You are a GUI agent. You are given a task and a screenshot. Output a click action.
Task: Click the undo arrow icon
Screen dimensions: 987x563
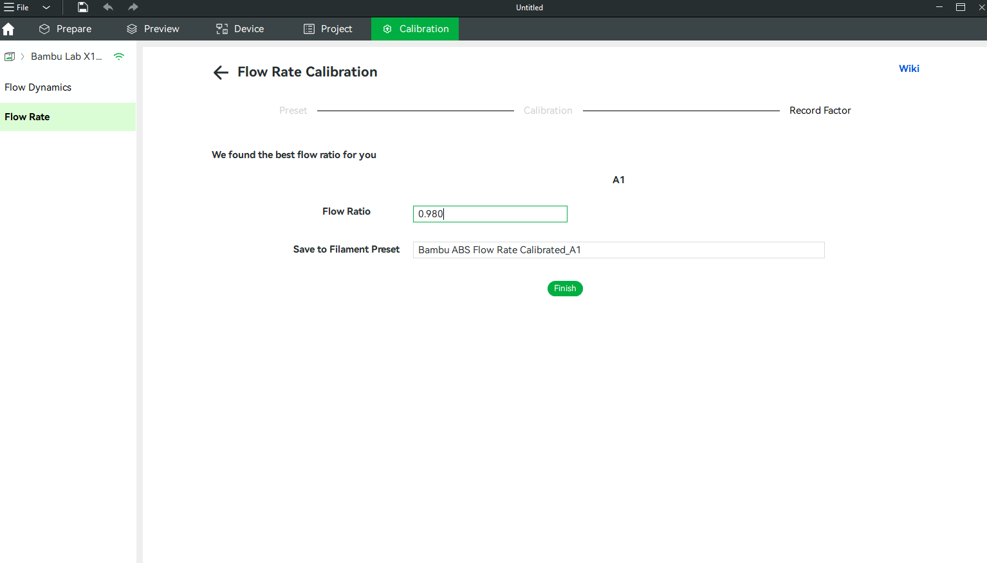(107, 7)
